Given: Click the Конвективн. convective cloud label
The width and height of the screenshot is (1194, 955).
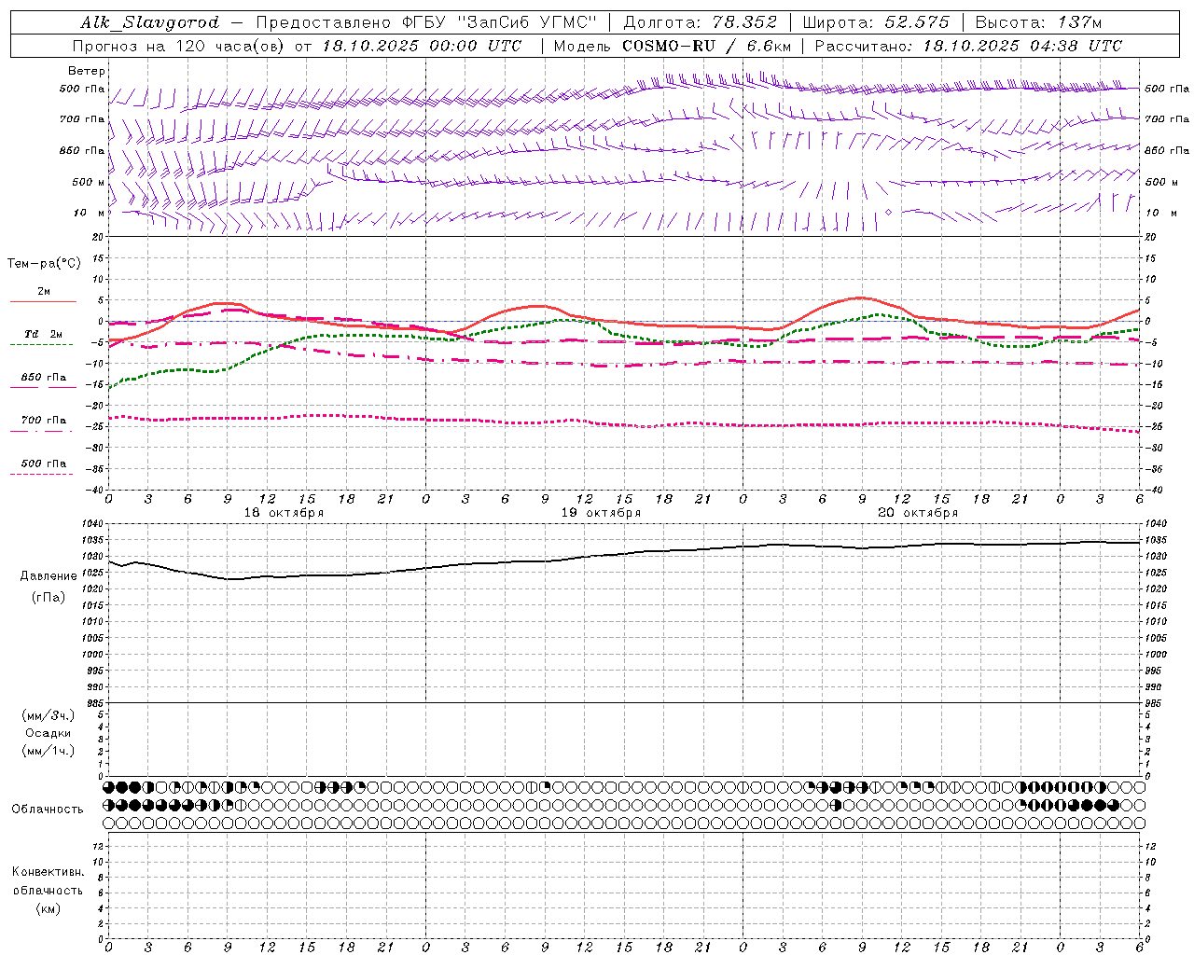Looking at the screenshot, I should point(49,872).
